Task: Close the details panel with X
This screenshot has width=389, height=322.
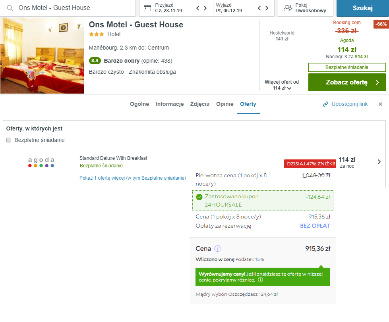Action: [x=380, y=104]
